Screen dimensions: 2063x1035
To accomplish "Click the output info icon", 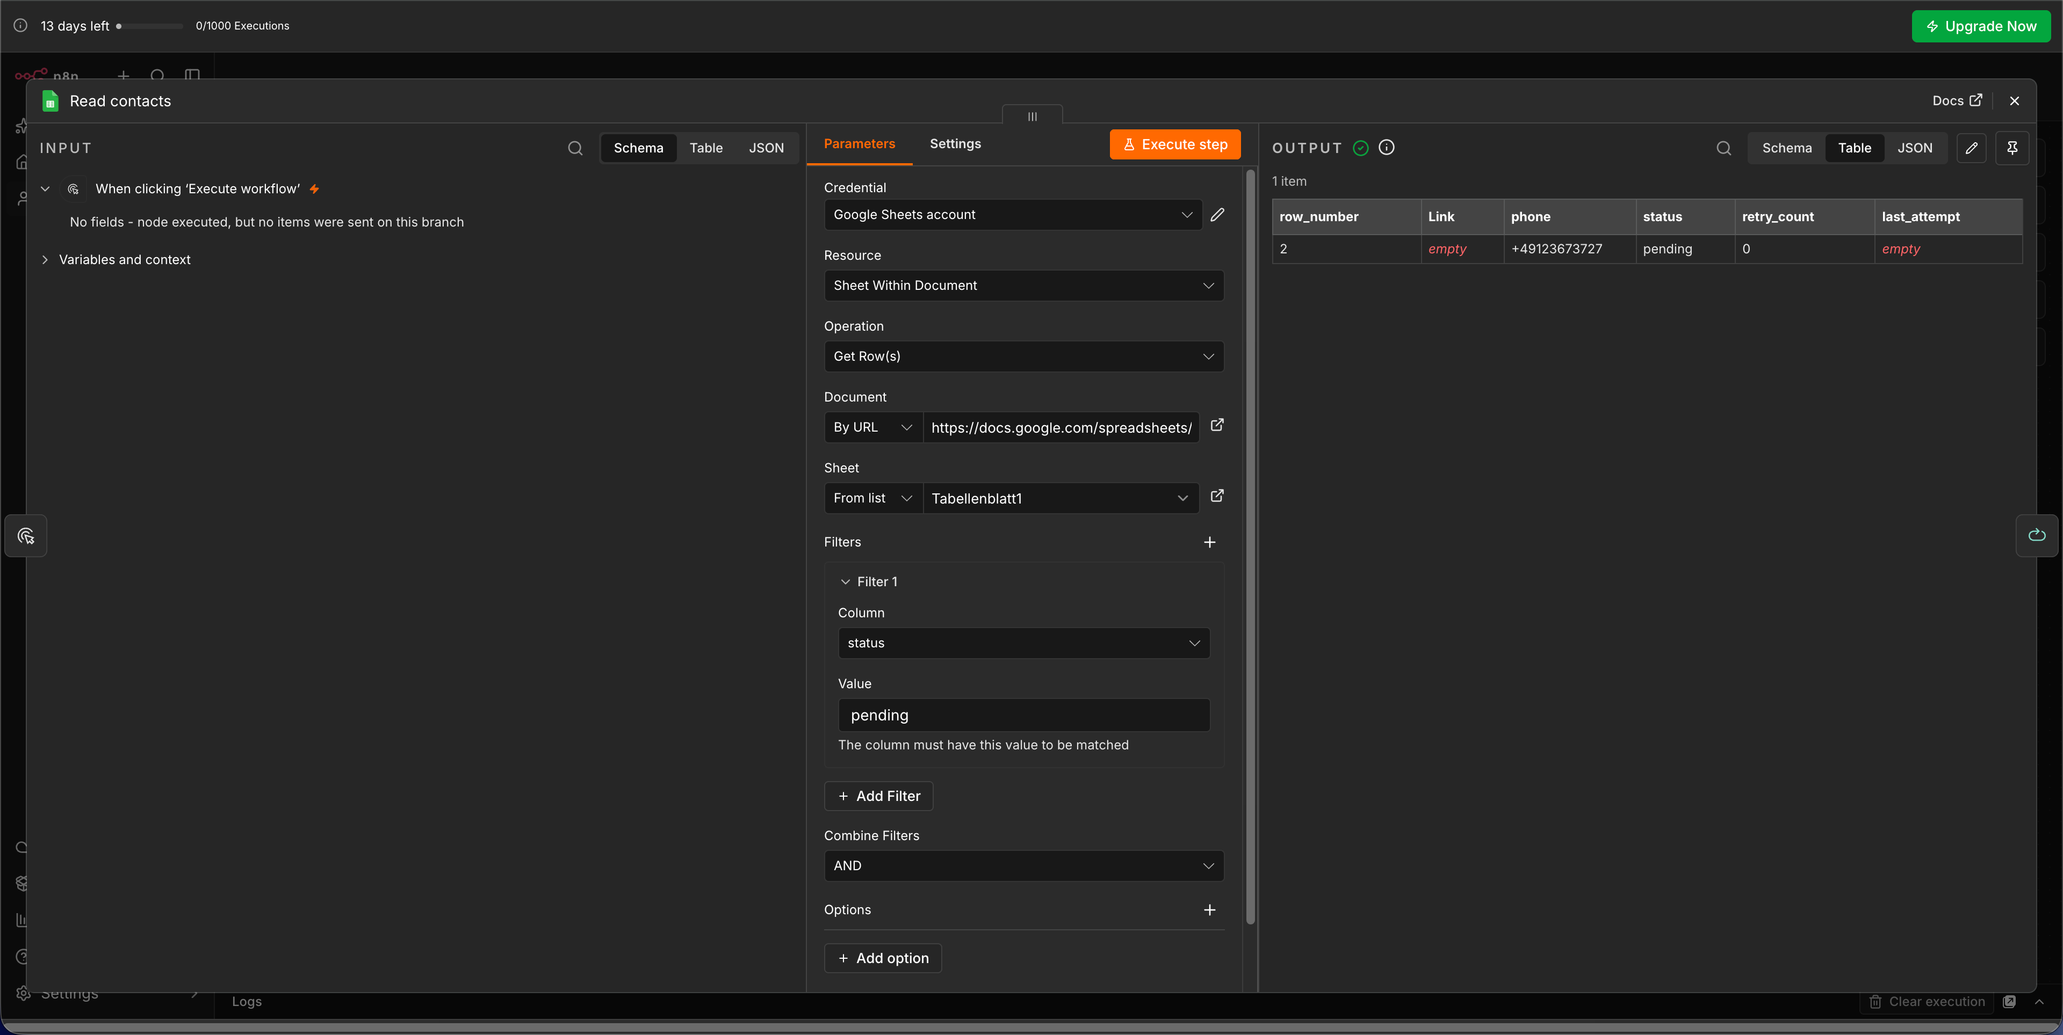I will click(x=1386, y=147).
